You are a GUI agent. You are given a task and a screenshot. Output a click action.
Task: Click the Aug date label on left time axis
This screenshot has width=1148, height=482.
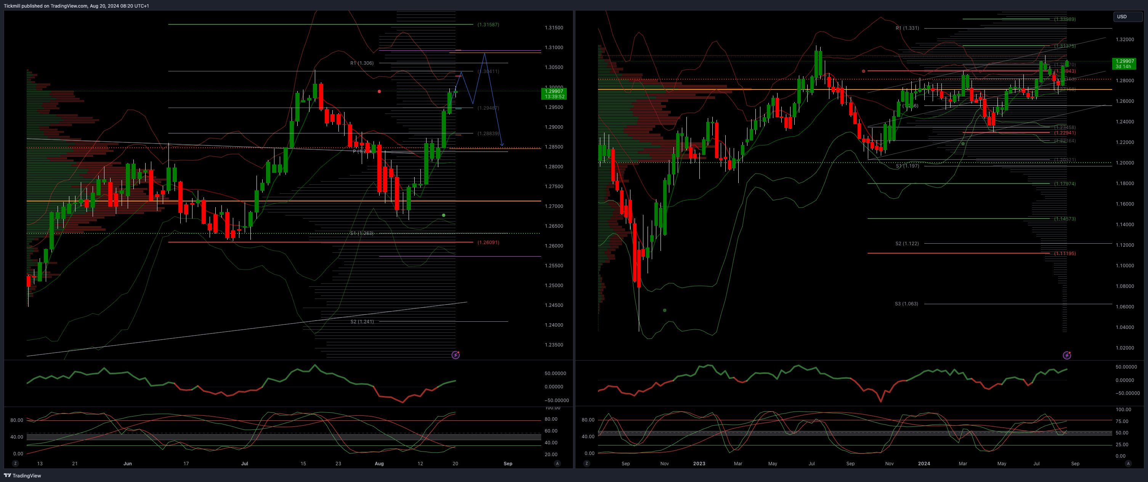pos(379,463)
